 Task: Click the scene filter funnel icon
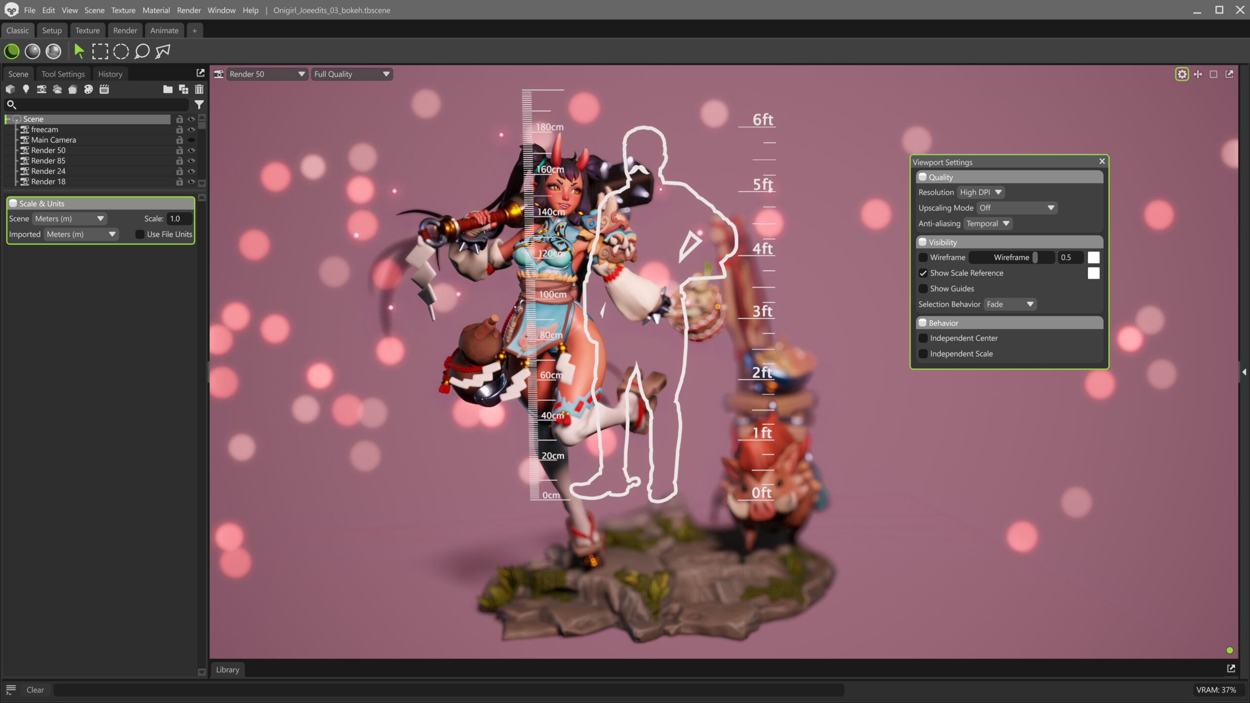pyautogui.click(x=199, y=104)
